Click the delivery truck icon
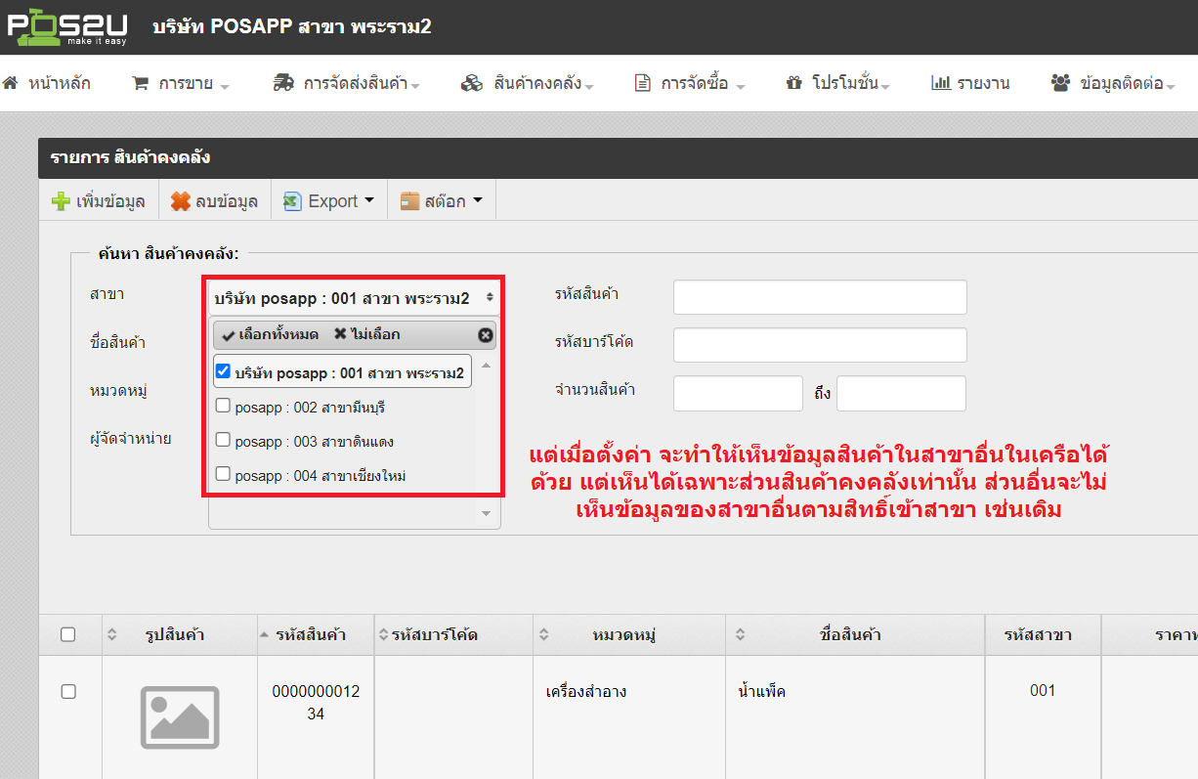 (283, 83)
